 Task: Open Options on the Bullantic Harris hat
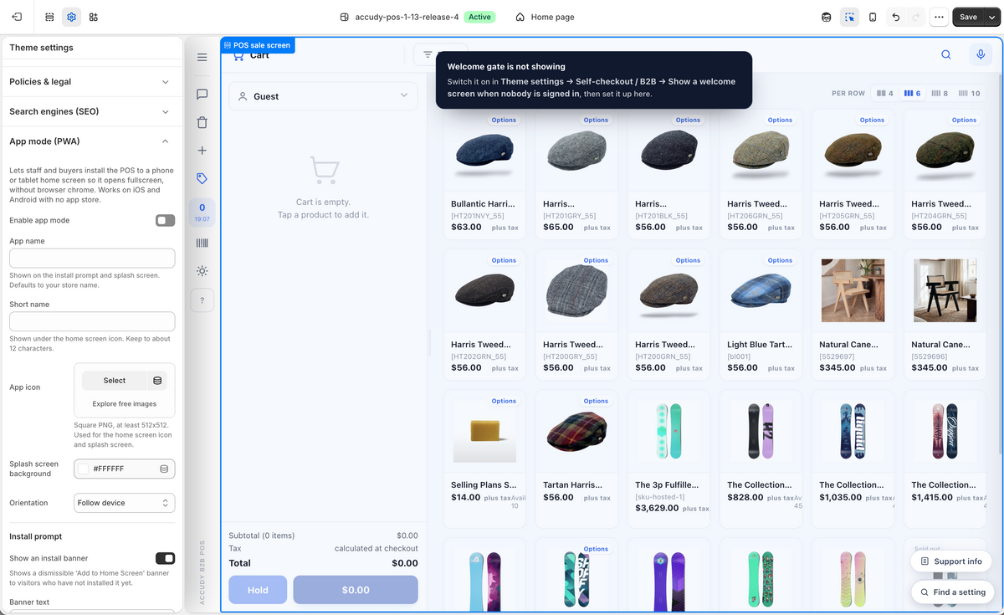click(504, 120)
